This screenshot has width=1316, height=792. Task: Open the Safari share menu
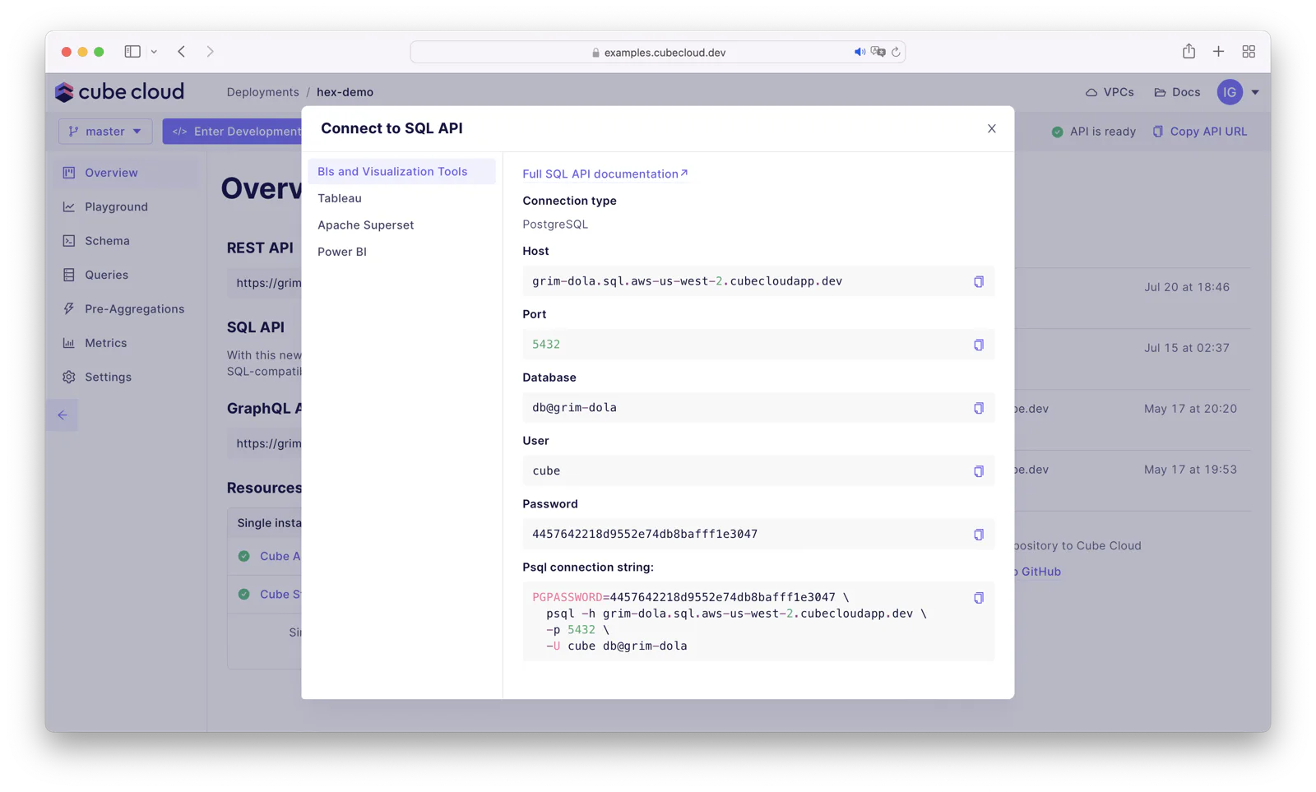coord(1189,51)
